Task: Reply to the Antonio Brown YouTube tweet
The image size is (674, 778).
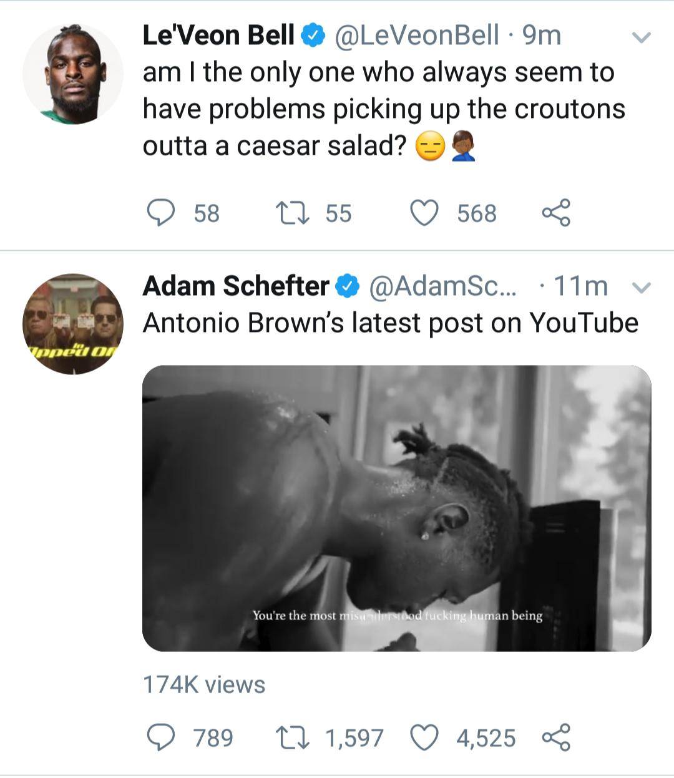Action: pyautogui.click(x=162, y=737)
